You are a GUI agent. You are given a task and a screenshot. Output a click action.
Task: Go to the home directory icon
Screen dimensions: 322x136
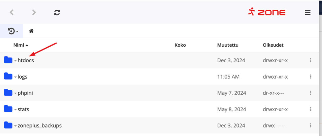[x=31, y=31]
